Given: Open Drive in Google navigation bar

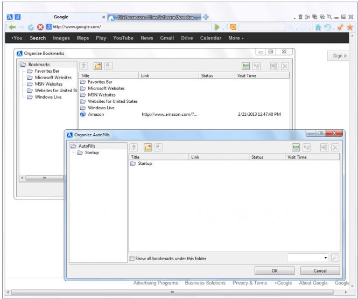Looking at the screenshot, I should point(187,38).
